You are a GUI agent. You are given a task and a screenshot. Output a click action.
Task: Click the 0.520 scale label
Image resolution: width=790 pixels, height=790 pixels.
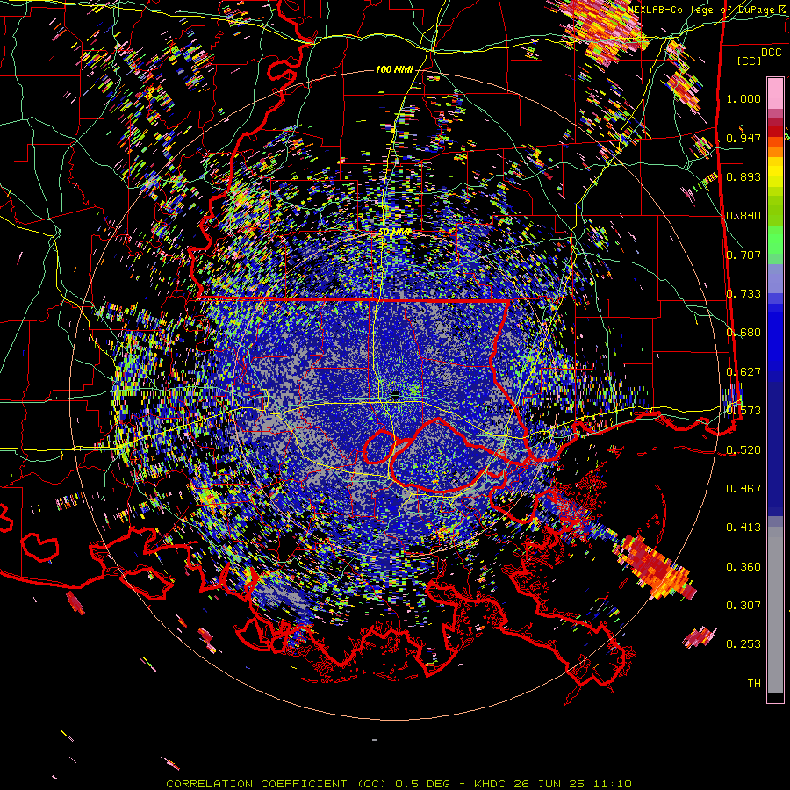[743, 449]
